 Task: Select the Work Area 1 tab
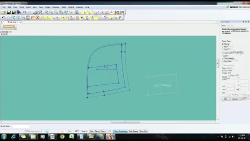pos(12,22)
